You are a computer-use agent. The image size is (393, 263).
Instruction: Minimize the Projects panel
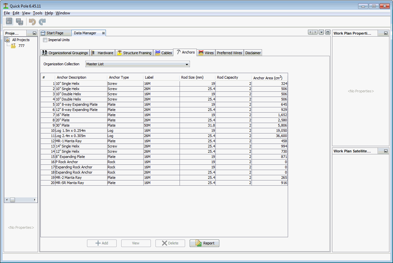tap(34, 33)
